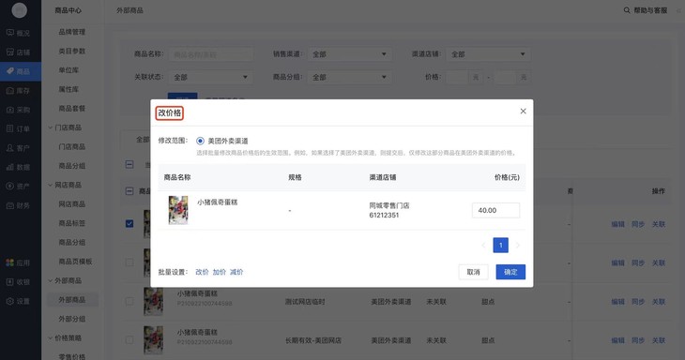Select the 美团外卖渠道 radio button

200,141
